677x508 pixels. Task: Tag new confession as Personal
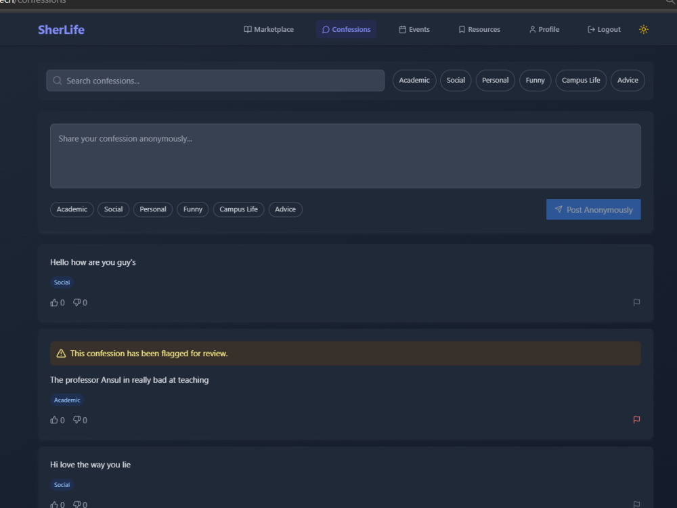(x=153, y=209)
